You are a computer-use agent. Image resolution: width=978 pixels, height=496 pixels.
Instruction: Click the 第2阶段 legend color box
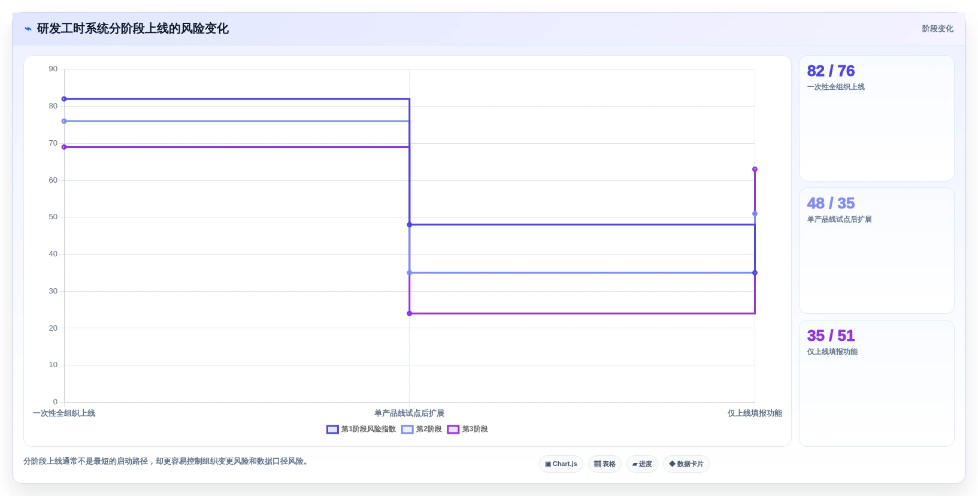[407, 430]
